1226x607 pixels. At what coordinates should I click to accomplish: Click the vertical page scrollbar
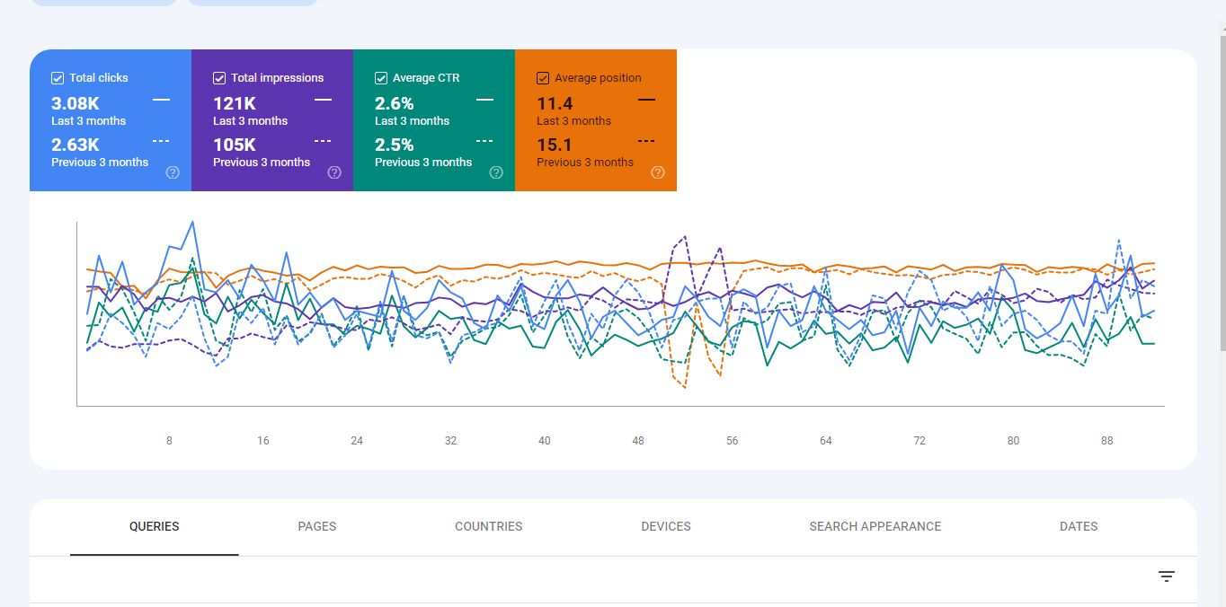[x=1222, y=180]
